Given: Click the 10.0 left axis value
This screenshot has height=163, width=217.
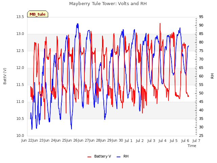Looking at the screenshot, I should point(20,136).
